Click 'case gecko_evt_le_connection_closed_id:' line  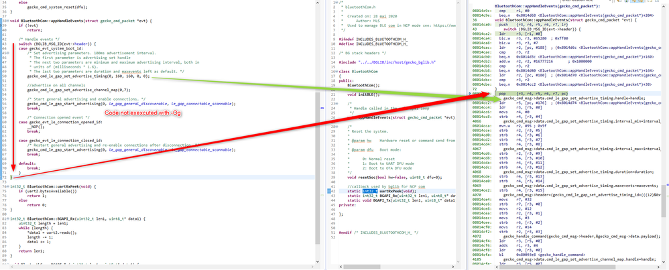pos(60,140)
